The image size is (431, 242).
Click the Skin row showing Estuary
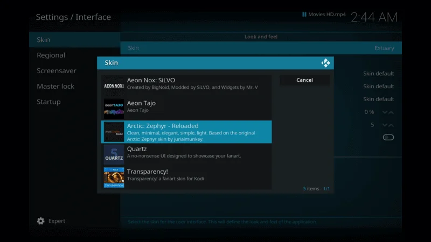point(261,48)
